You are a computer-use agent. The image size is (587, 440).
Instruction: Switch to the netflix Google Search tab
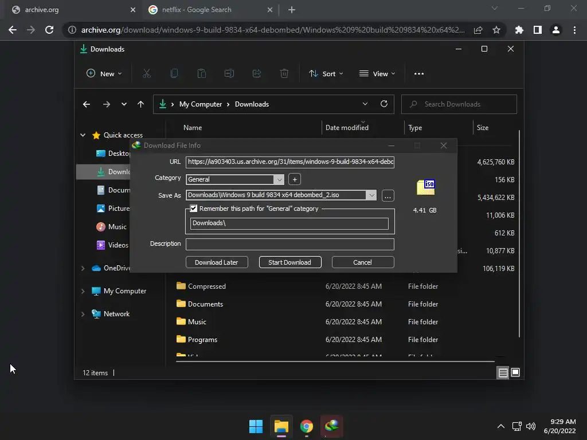(x=210, y=10)
